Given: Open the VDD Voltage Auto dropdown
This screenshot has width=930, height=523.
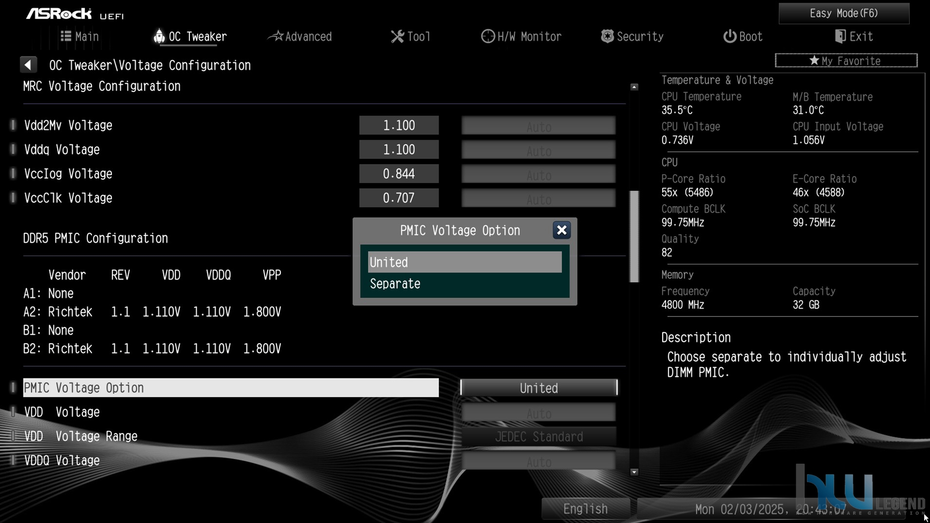Looking at the screenshot, I should coord(539,412).
